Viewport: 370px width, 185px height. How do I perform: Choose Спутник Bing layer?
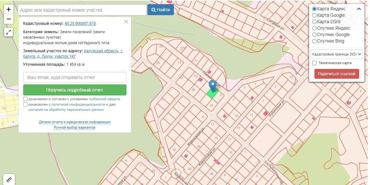(x=315, y=41)
